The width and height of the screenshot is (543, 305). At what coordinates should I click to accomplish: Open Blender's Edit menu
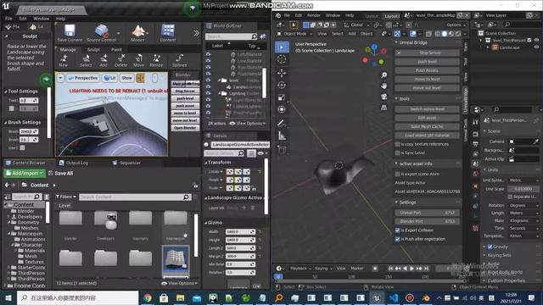(x=299, y=15)
